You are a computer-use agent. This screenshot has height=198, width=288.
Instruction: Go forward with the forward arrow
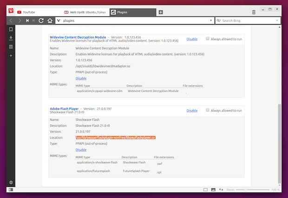coord(20,20)
